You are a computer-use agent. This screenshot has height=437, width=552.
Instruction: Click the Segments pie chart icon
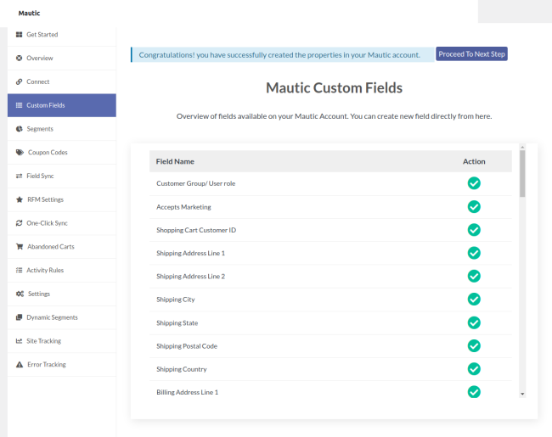point(19,129)
